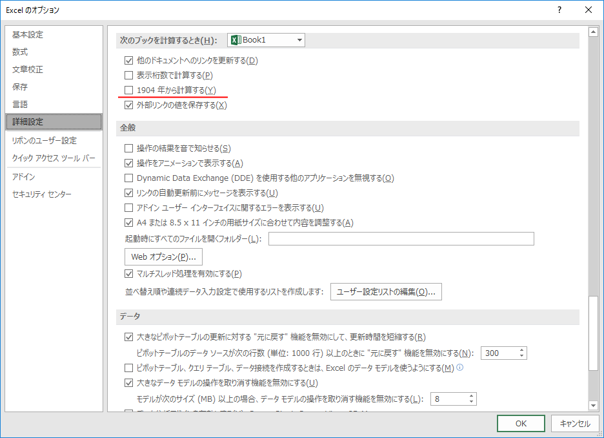
Task: Decrease the PivotTable row count spinner below 300
Action: pyautogui.click(x=521, y=355)
